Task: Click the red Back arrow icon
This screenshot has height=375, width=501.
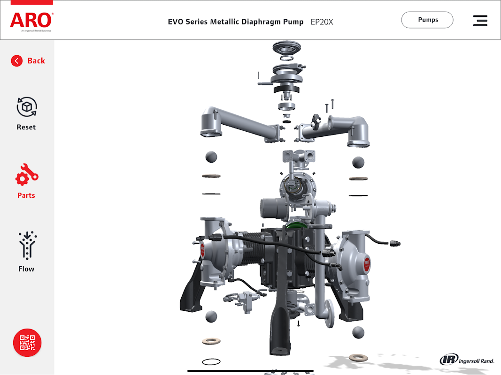Action: click(16, 60)
